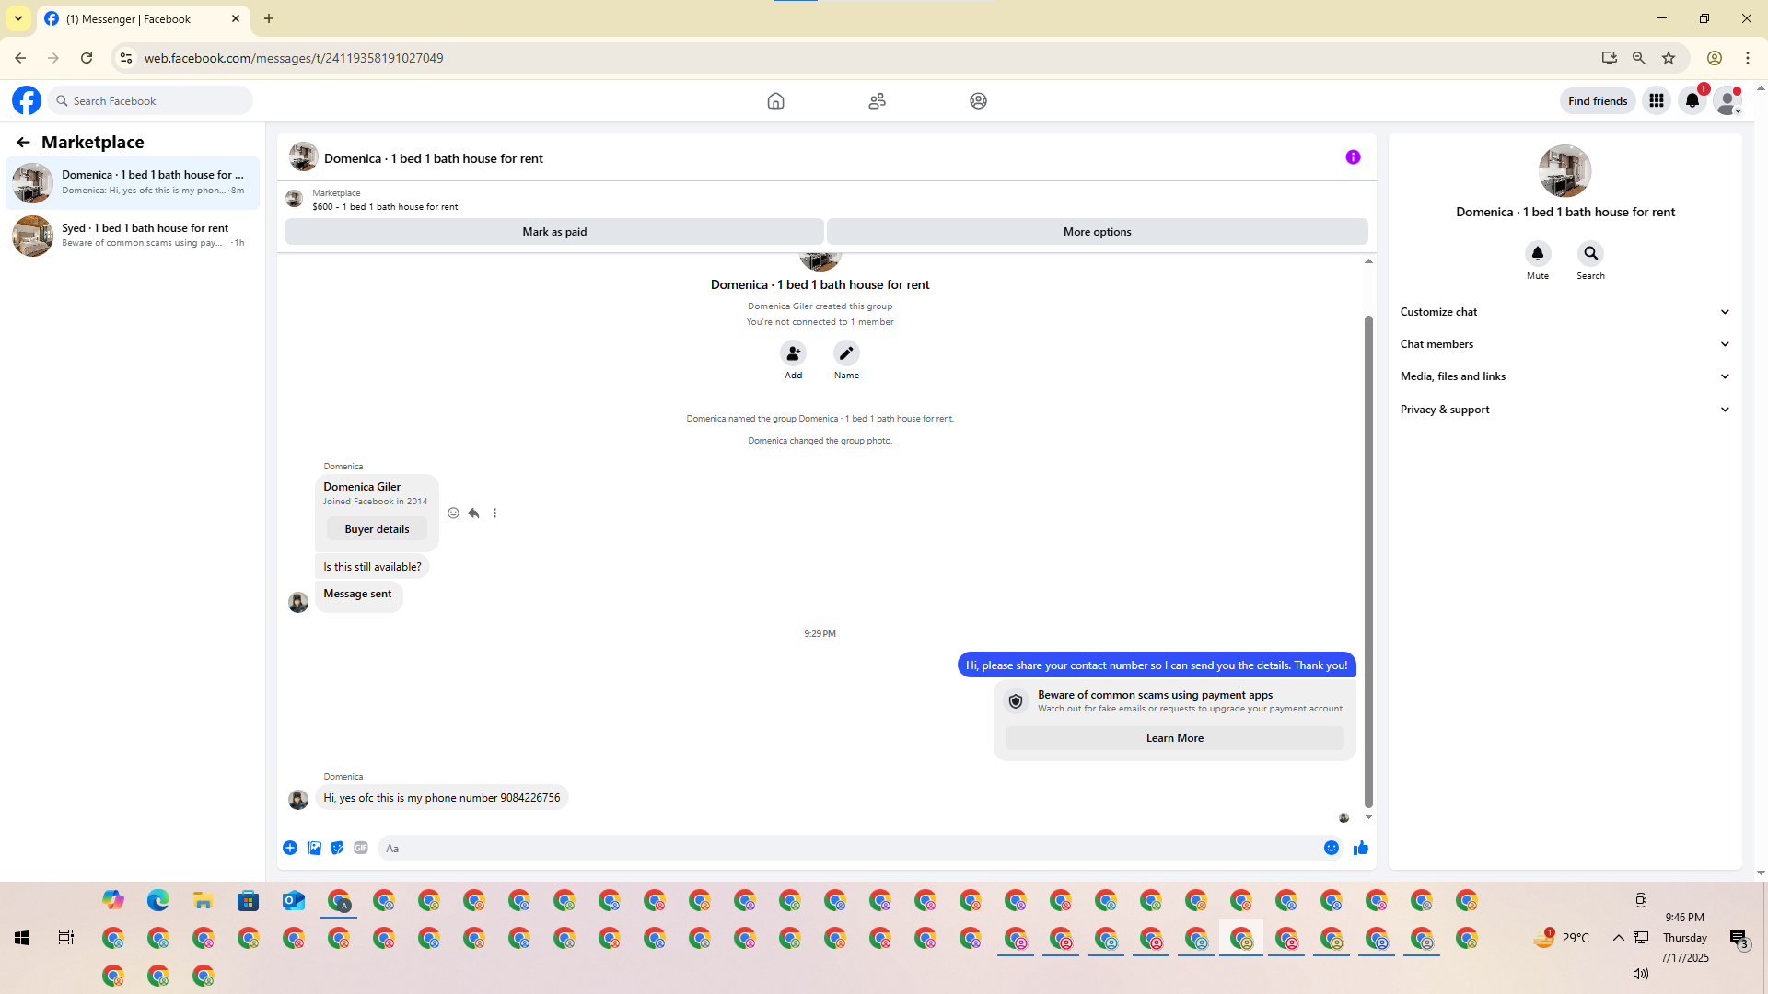Open a new Chrome tab

269,18
